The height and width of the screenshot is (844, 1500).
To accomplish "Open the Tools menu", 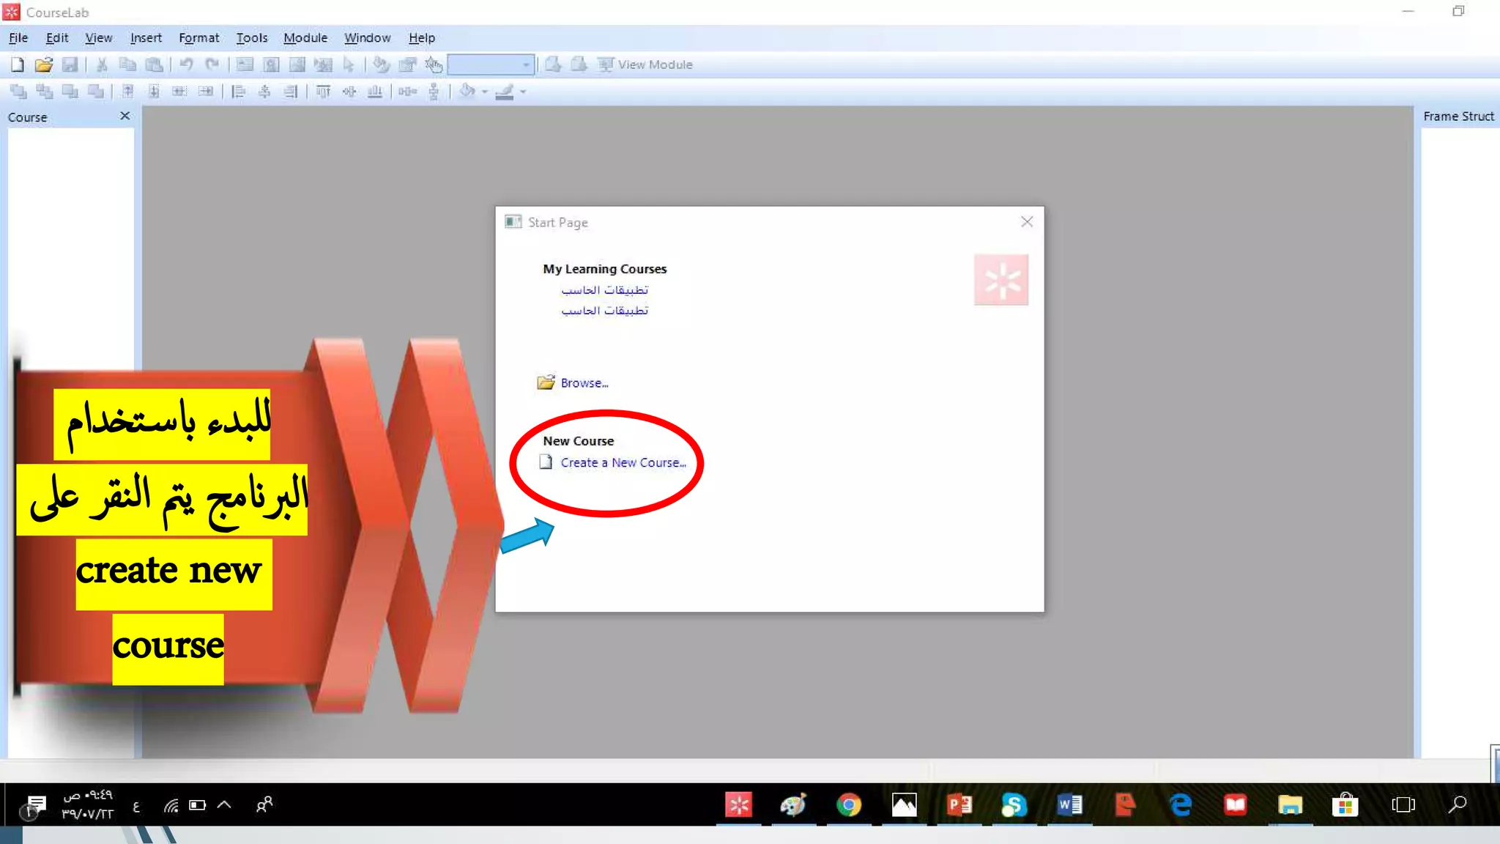I will pyautogui.click(x=251, y=37).
